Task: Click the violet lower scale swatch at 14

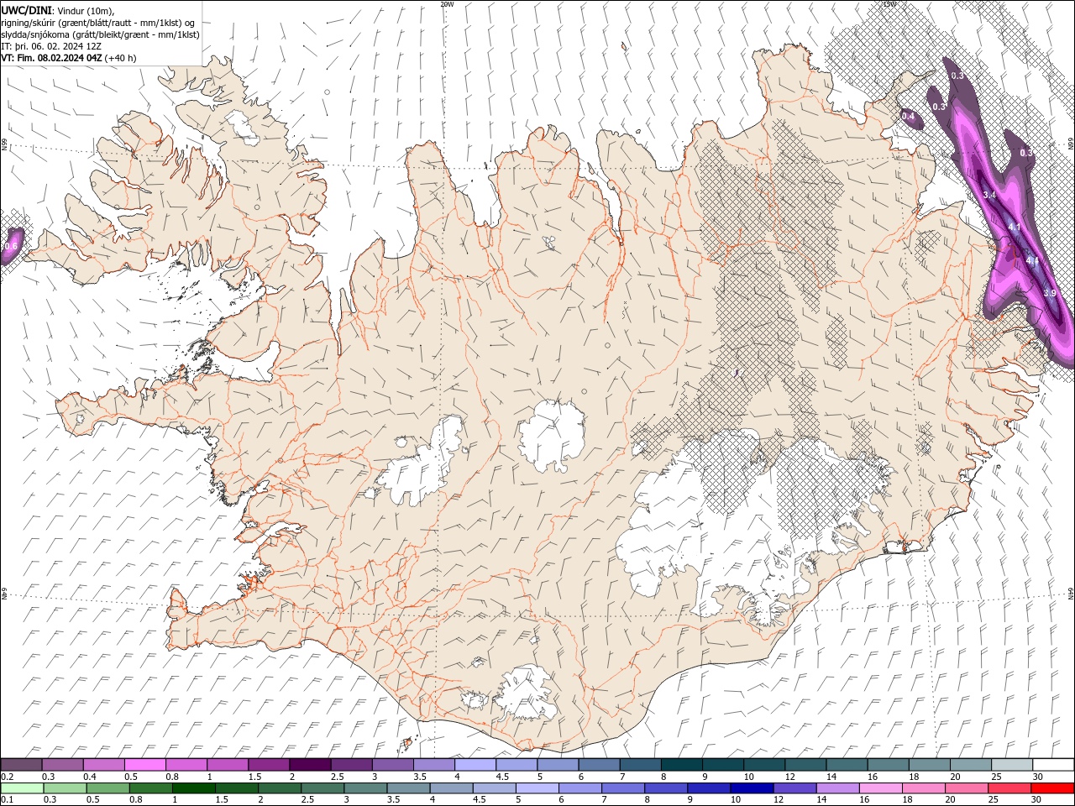Action: 837,788
